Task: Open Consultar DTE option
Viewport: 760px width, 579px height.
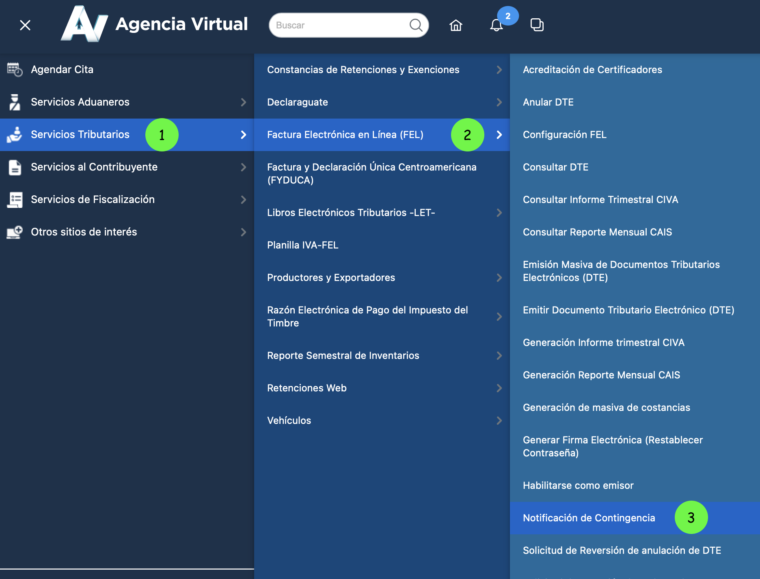Action: click(x=635, y=167)
